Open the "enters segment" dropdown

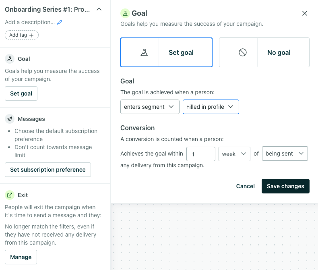(x=150, y=107)
